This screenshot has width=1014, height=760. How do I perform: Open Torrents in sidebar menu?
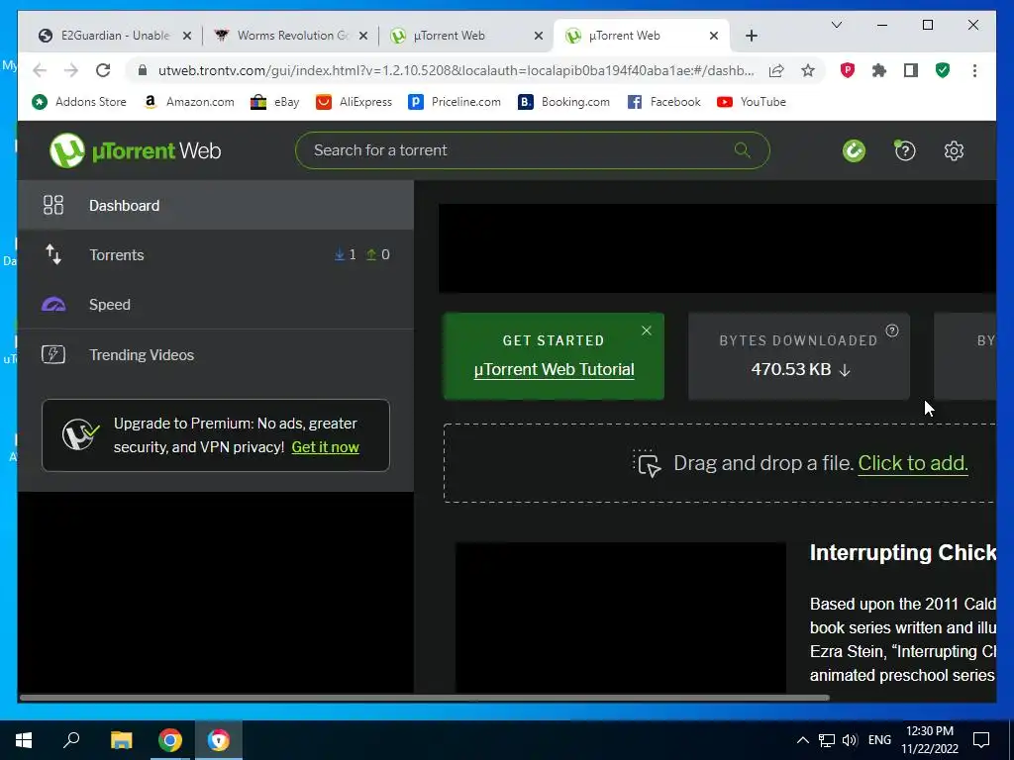click(215, 254)
